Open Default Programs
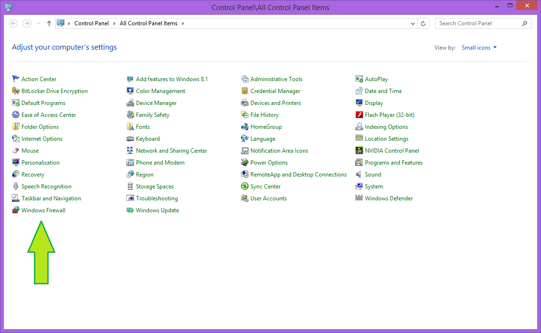This screenshot has width=541, height=333. (x=43, y=103)
